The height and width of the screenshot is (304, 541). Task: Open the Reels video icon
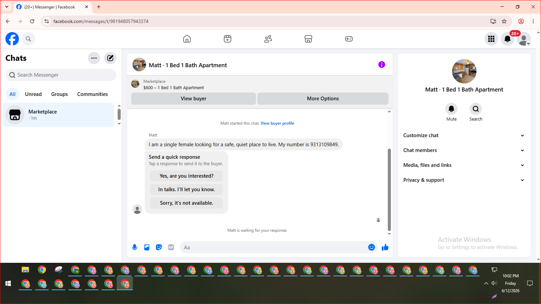[x=228, y=39]
